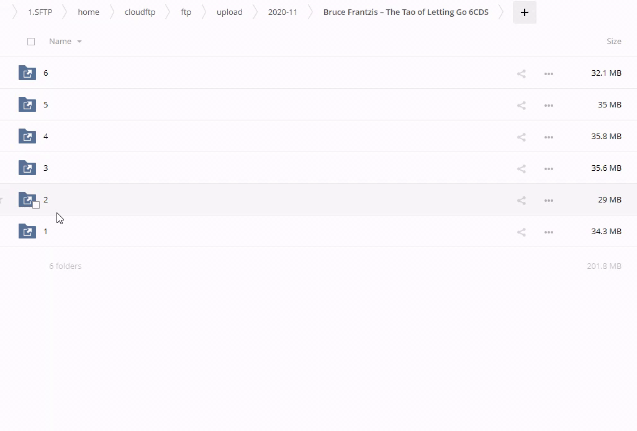Sort files by the Name column arrow
The image size is (637, 431).
coord(79,42)
